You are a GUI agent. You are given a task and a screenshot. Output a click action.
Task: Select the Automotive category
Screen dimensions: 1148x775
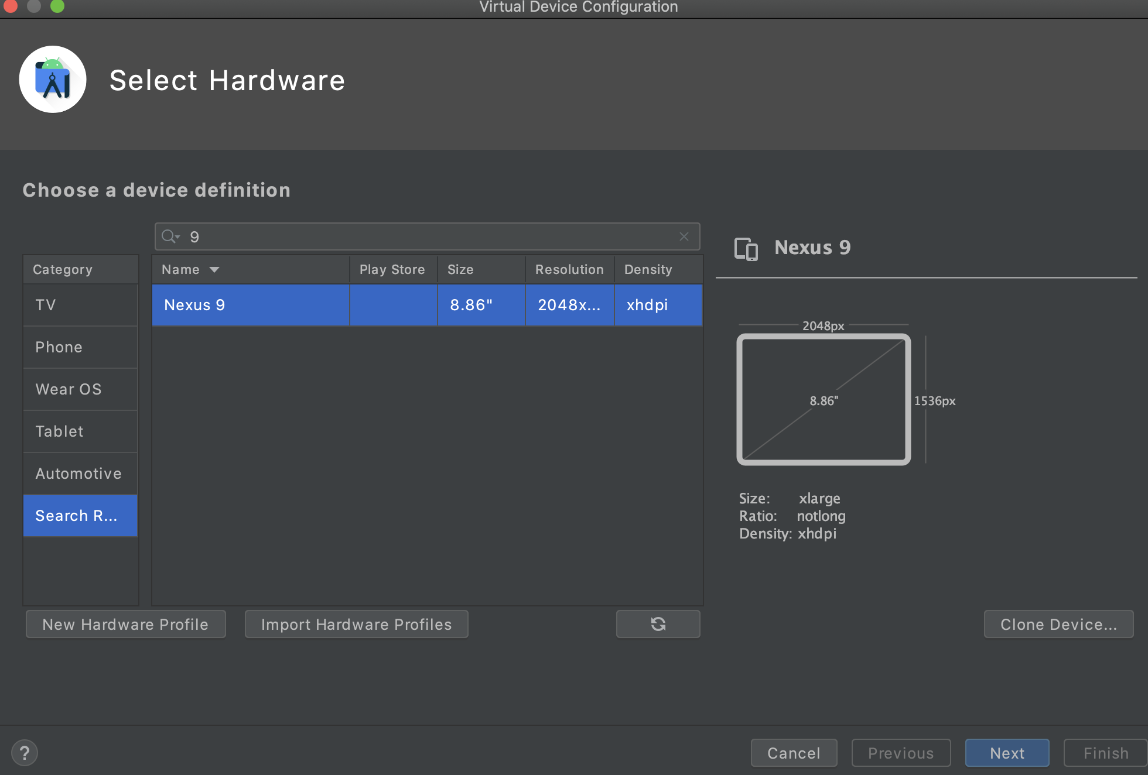point(81,474)
